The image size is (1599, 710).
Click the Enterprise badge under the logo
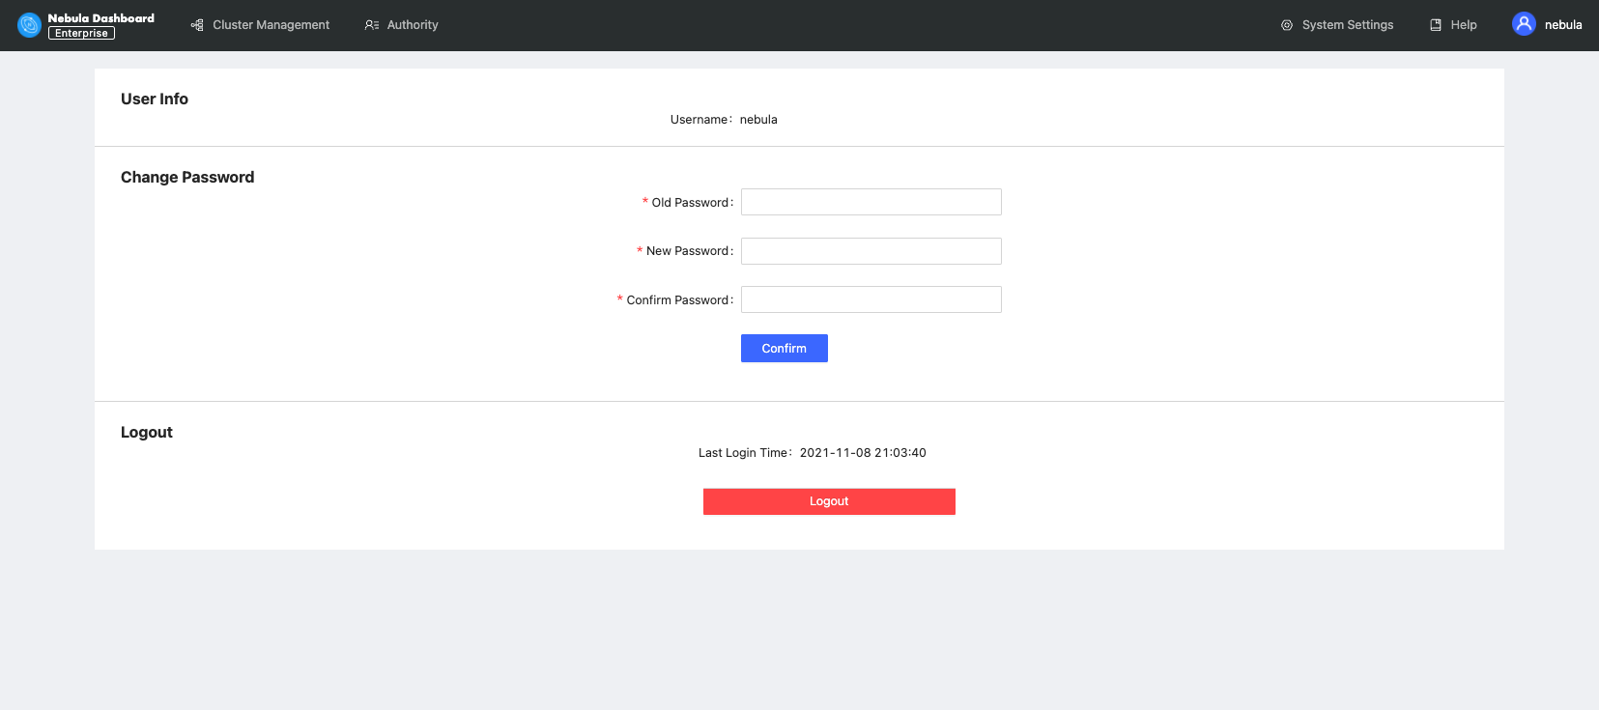click(x=81, y=33)
